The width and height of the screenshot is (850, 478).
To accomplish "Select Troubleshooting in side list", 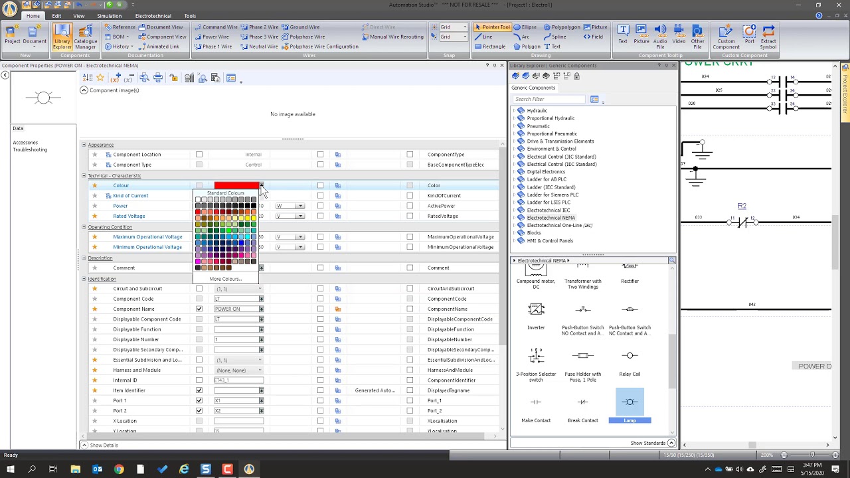I will click(30, 149).
